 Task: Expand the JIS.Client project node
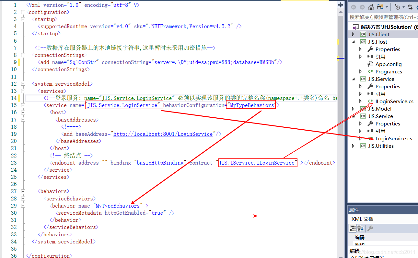pos(354,34)
